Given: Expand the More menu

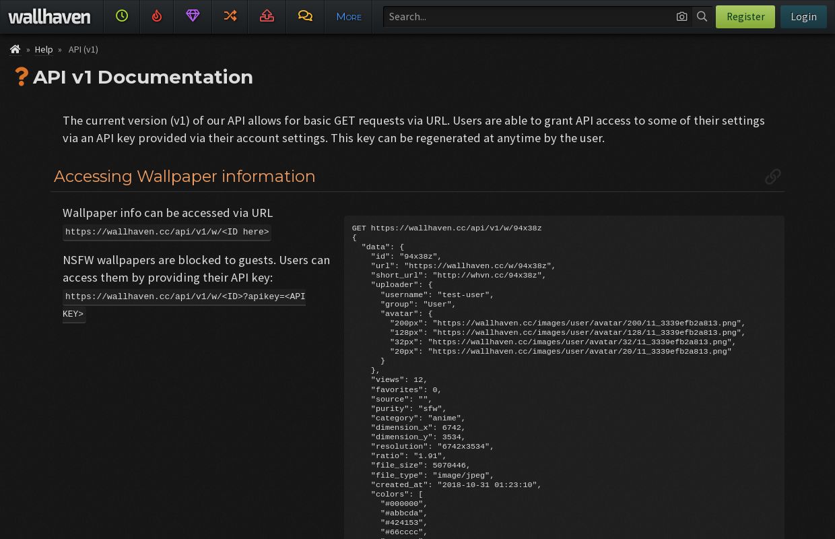Looking at the screenshot, I should point(349,17).
